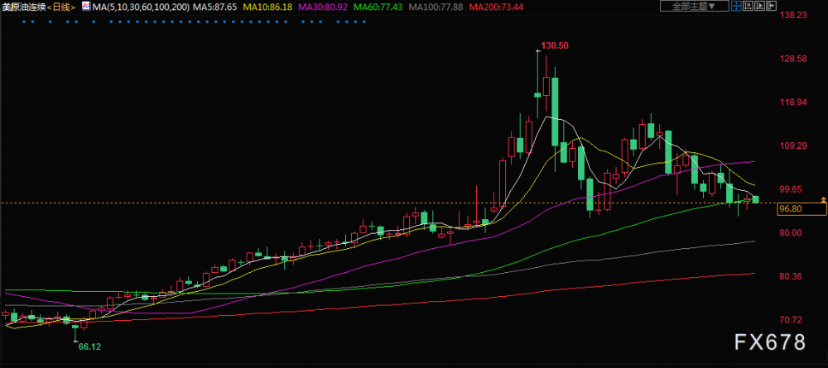Click the 138.23 price axis label
The width and height of the screenshot is (828, 368).
point(794,16)
